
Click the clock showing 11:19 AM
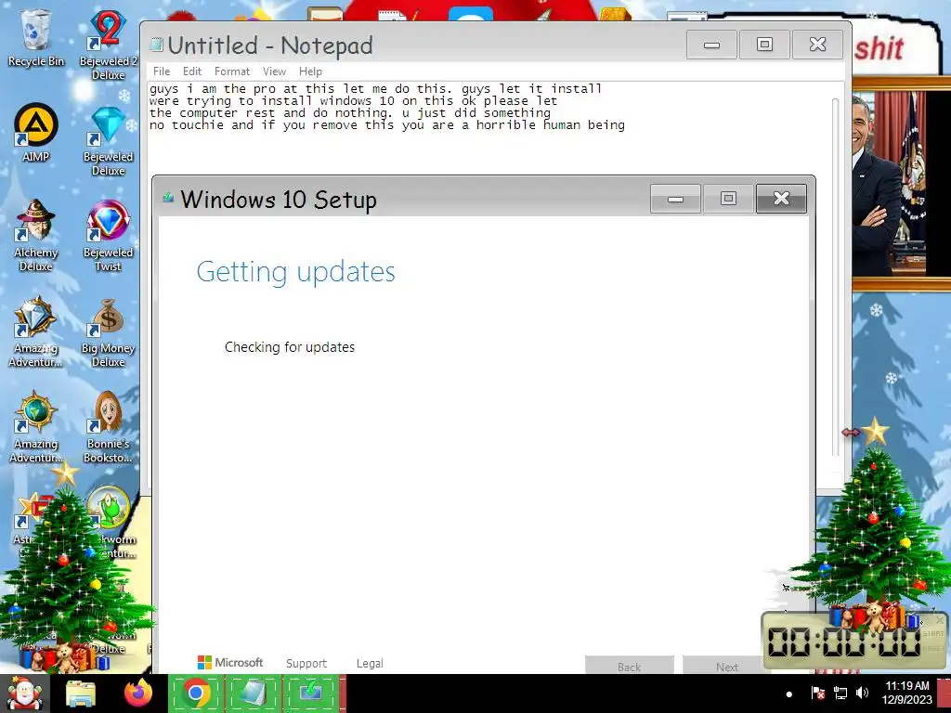tap(906, 693)
